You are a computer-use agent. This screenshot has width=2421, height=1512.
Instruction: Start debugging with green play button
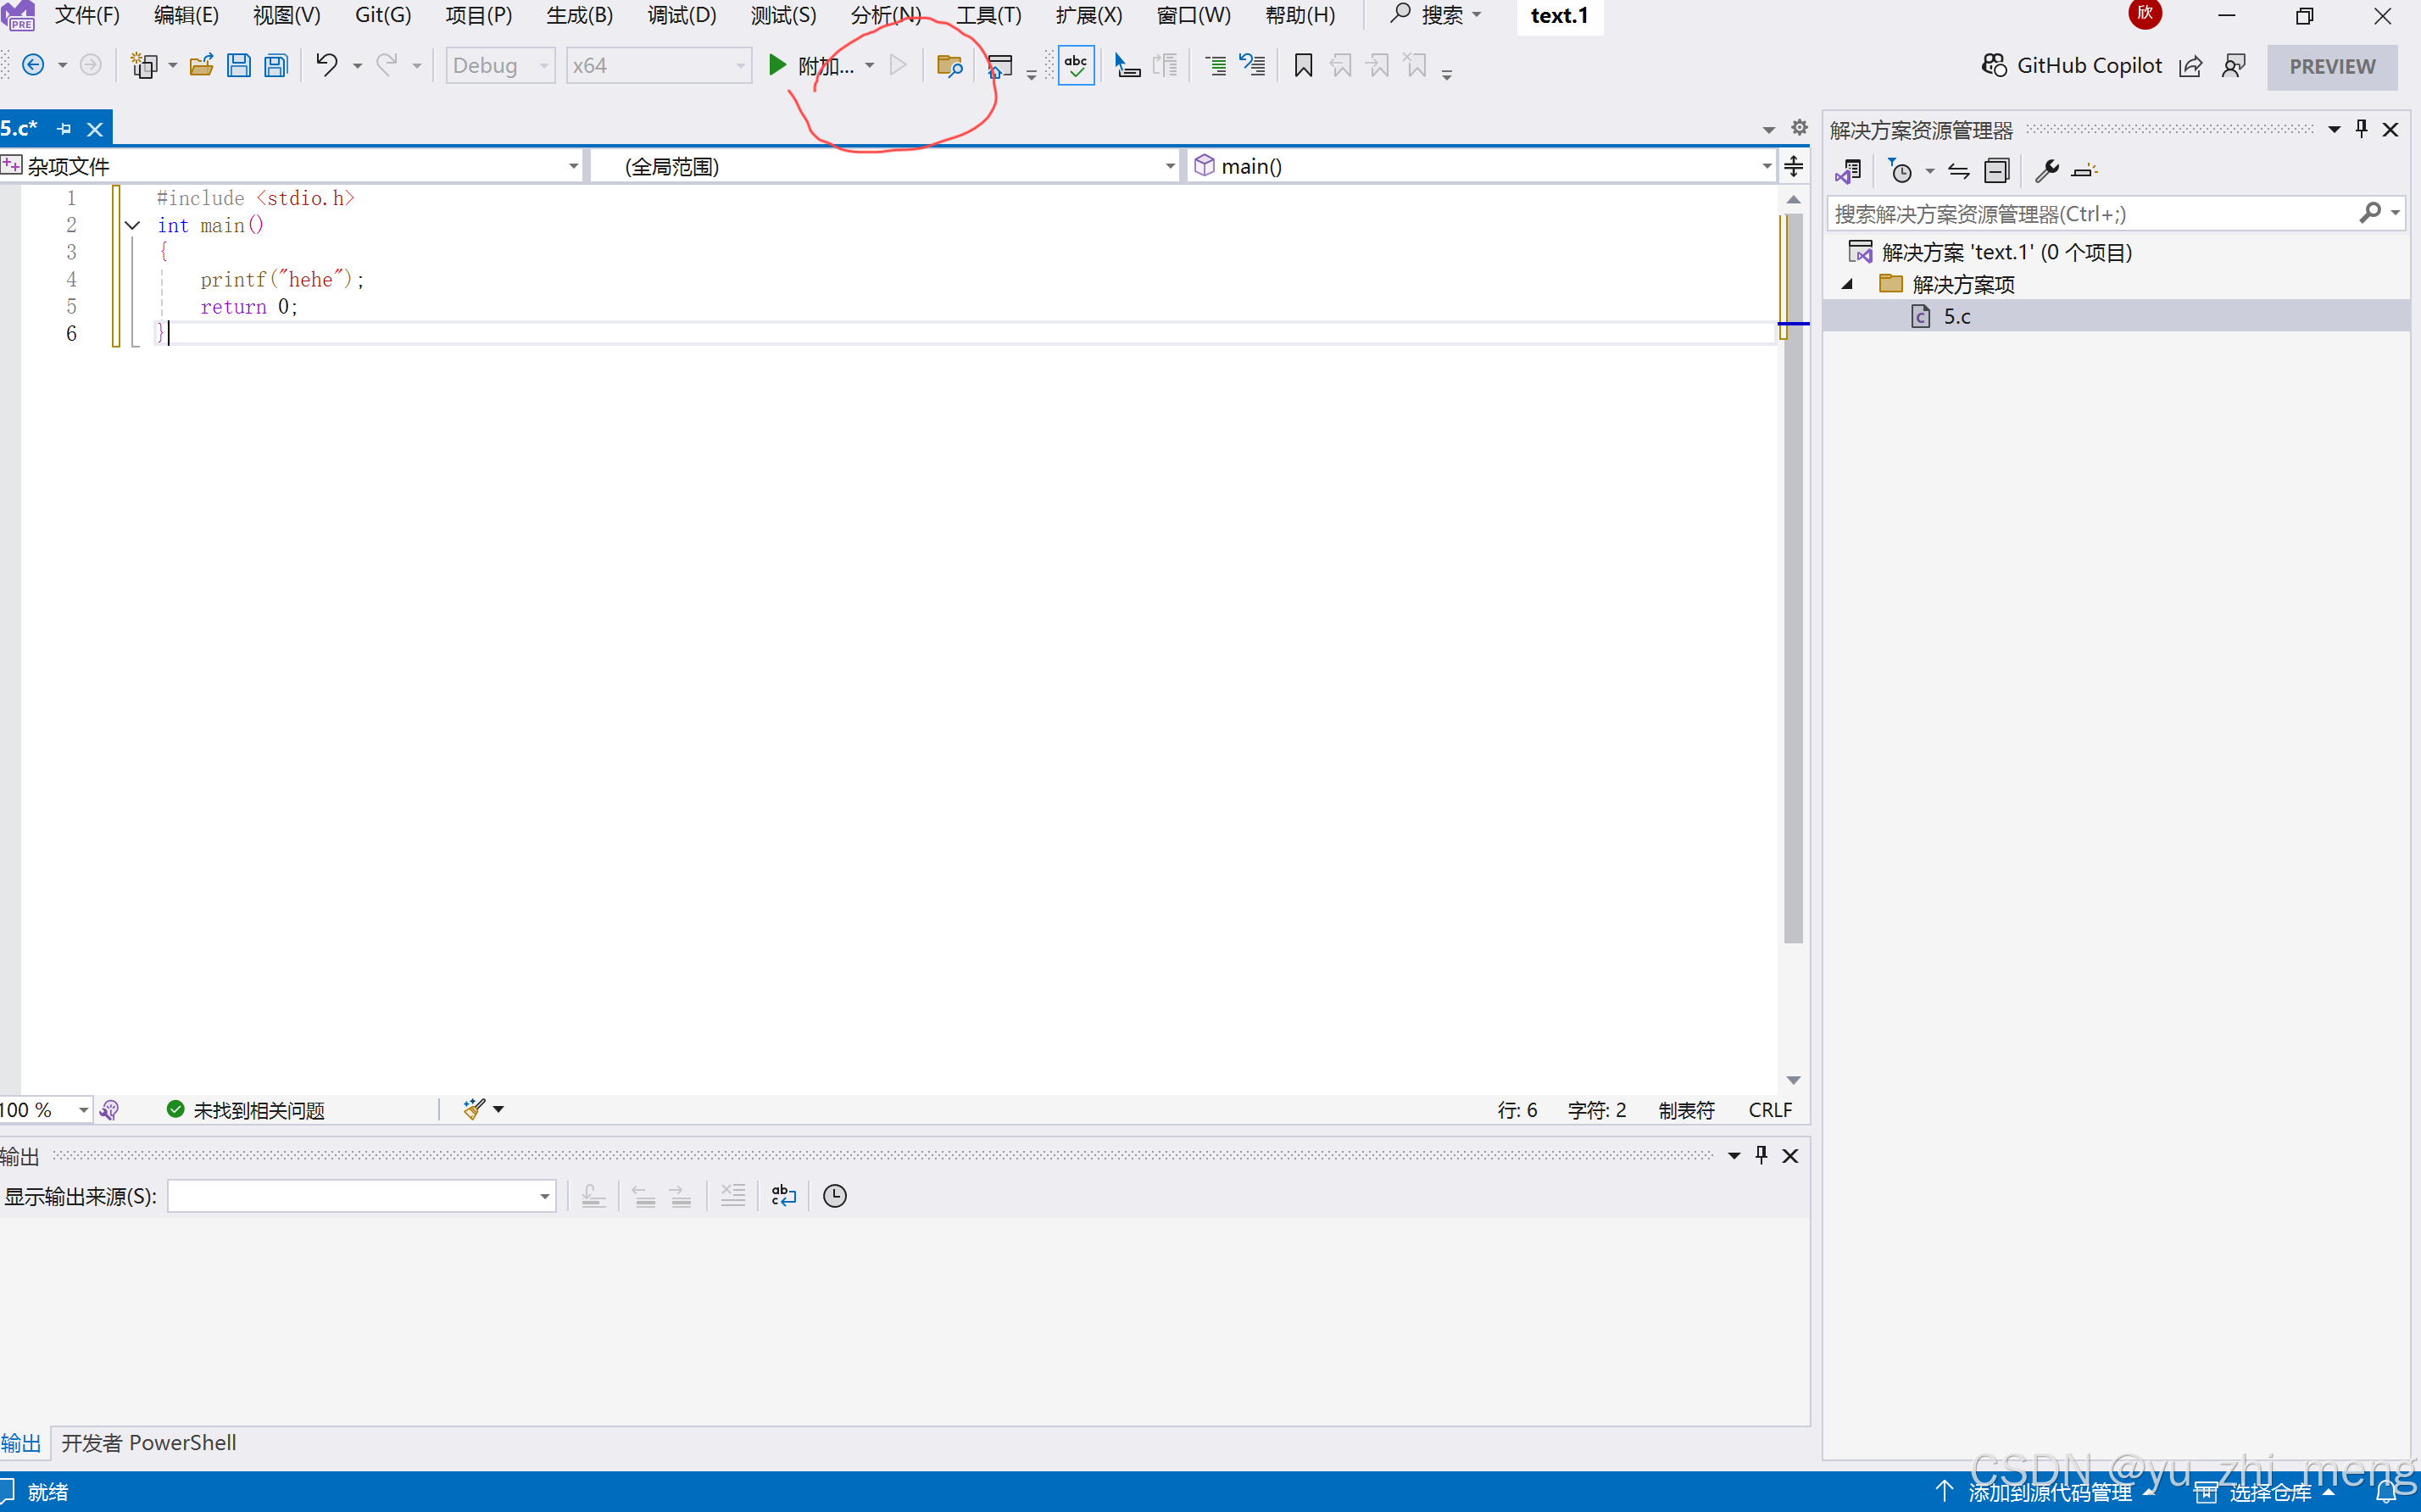777,66
